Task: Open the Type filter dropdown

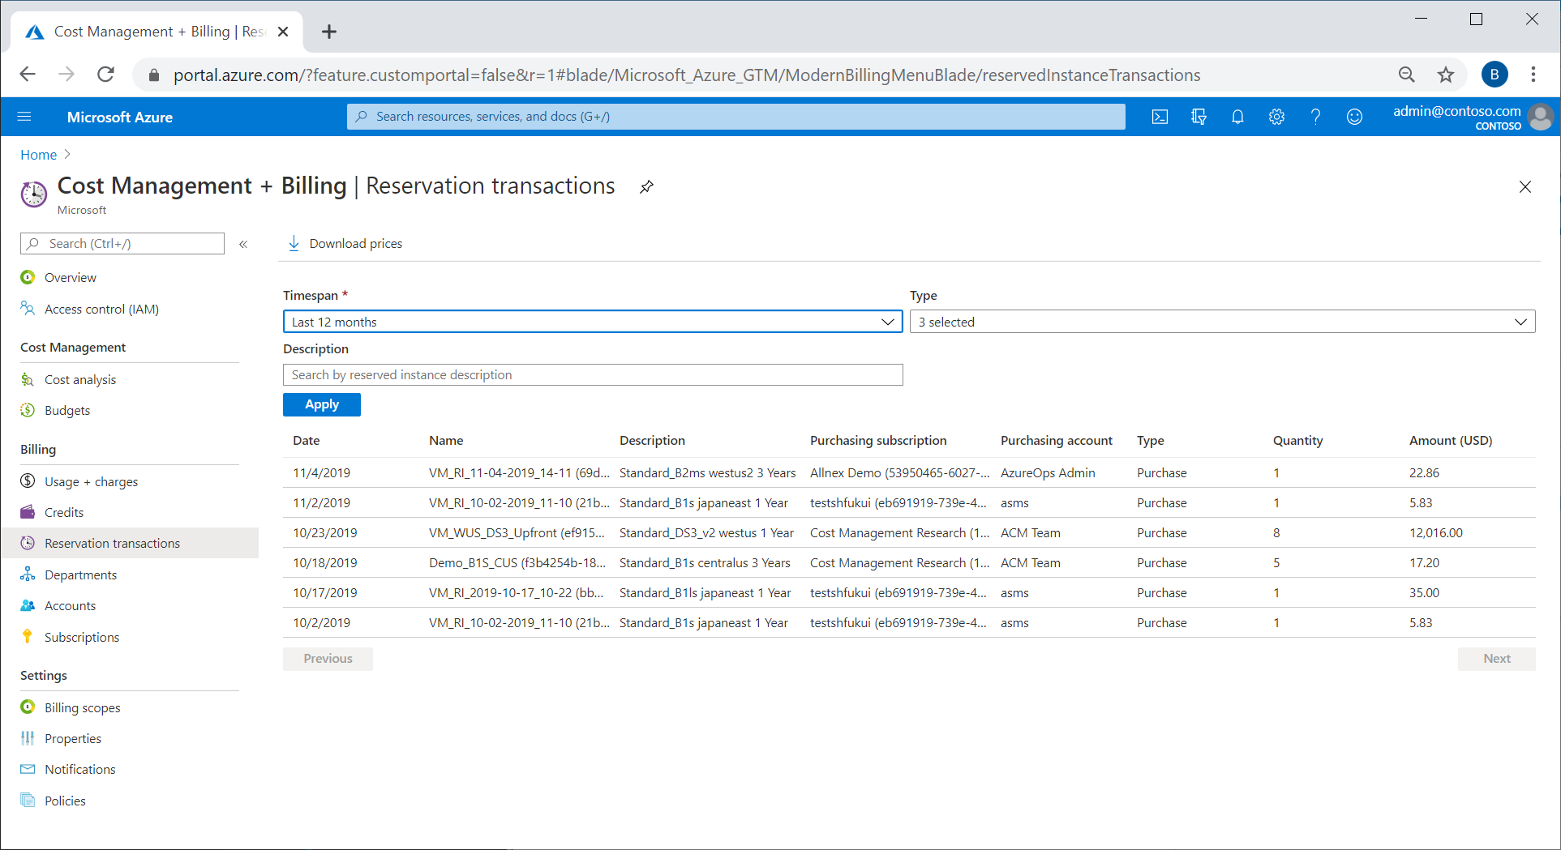Action: click(1222, 322)
